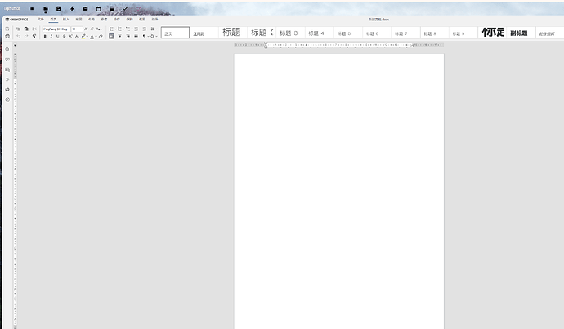Click the yellow highlight color button
Viewport: 564px width, 329px height.
83,36
